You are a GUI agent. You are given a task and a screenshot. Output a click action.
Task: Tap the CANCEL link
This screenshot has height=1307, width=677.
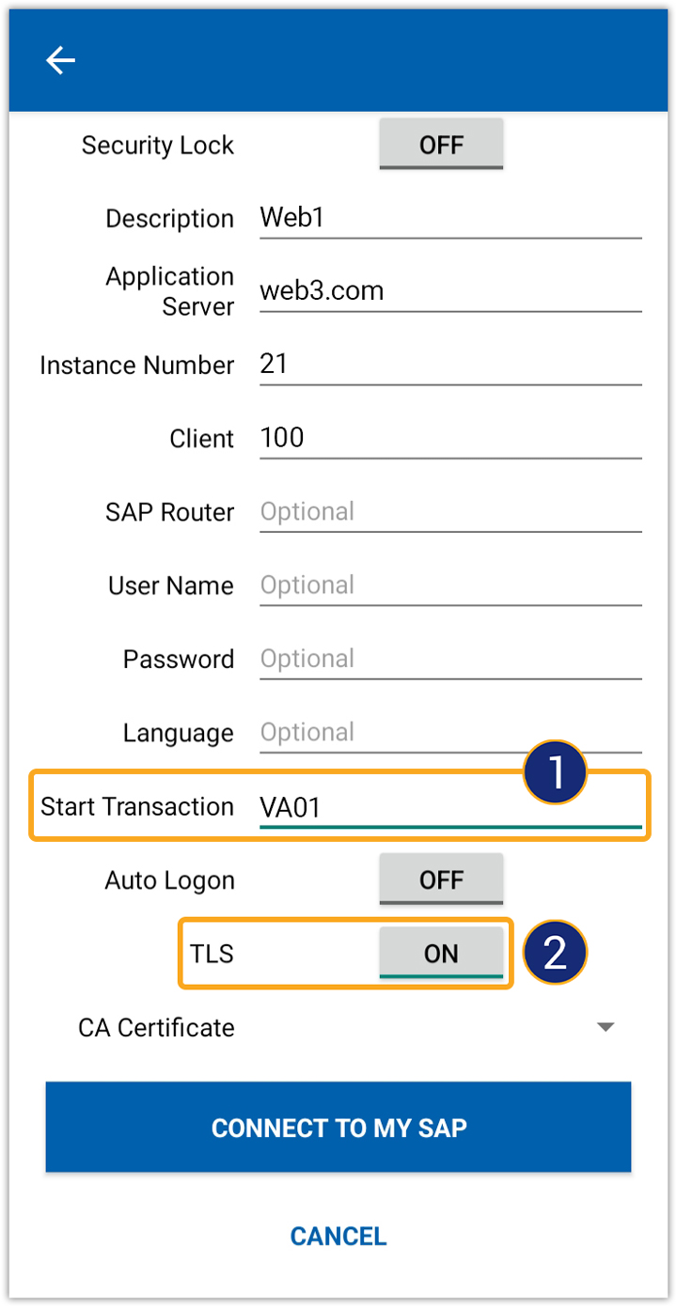point(338,1236)
